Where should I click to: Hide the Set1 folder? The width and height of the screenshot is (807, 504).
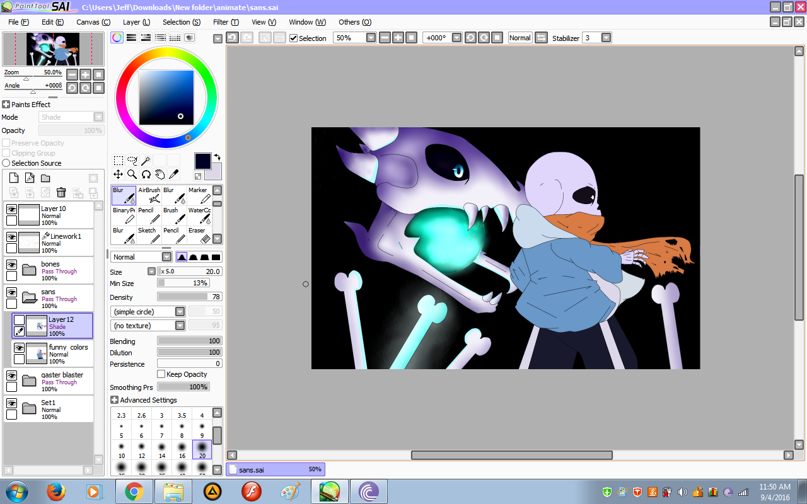(x=11, y=403)
